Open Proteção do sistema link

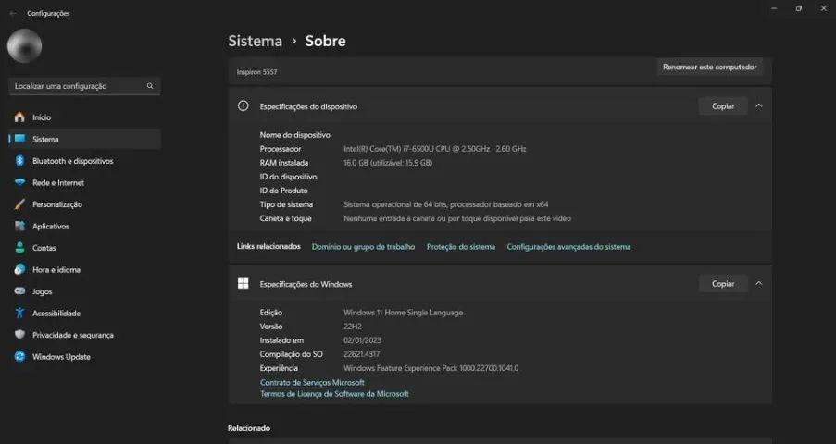pos(461,247)
